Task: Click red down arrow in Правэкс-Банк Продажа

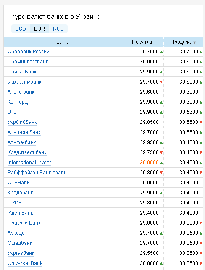Action: tap(201, 223)
